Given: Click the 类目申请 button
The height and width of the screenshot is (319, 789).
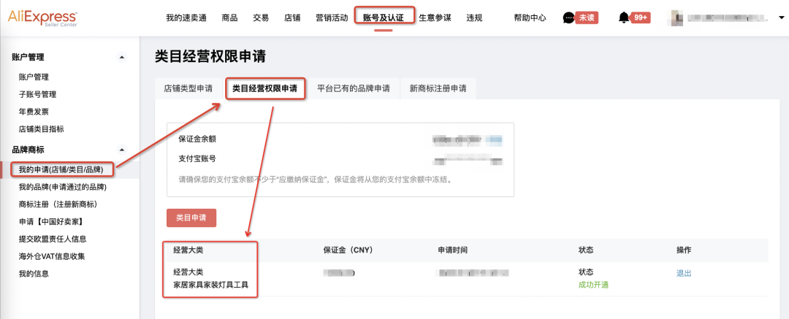Looking at the screenshot, I should click(x=191, y=218).
